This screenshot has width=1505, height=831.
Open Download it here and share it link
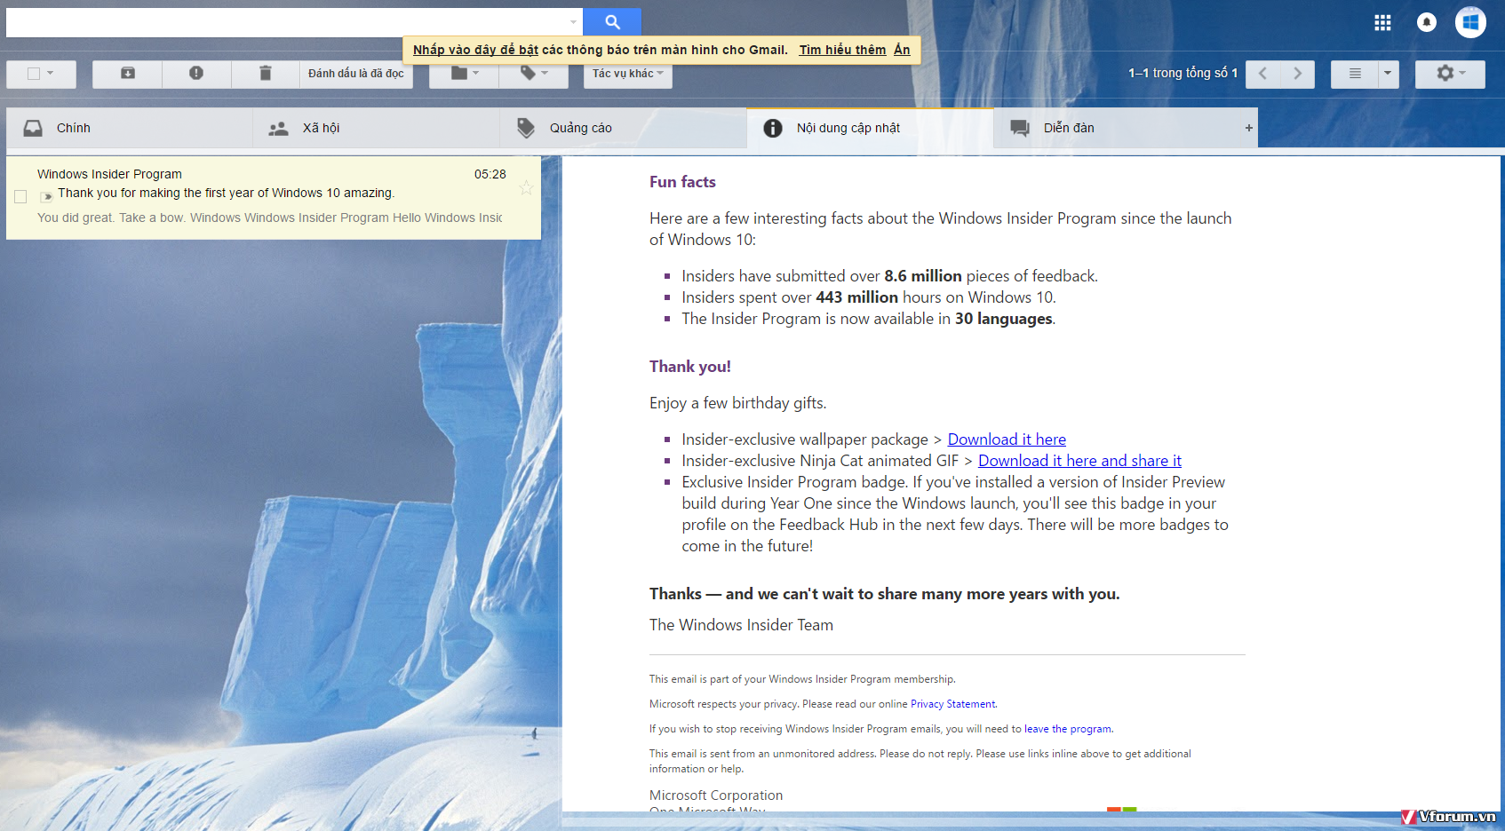pos(1079,461)
